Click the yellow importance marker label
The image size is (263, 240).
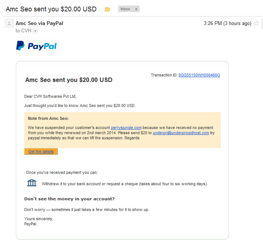tap(107, 9)
